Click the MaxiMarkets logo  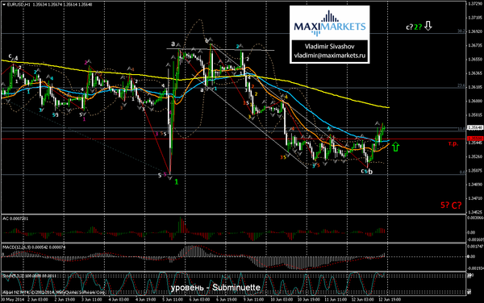329,23
